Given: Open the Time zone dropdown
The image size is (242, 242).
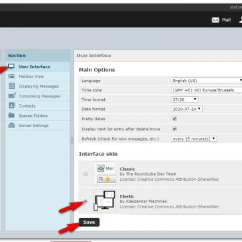Looking at the screenshot, I should 206,90.
